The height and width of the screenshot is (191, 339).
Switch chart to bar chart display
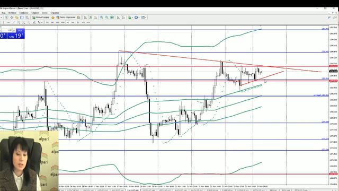point(85,18)
